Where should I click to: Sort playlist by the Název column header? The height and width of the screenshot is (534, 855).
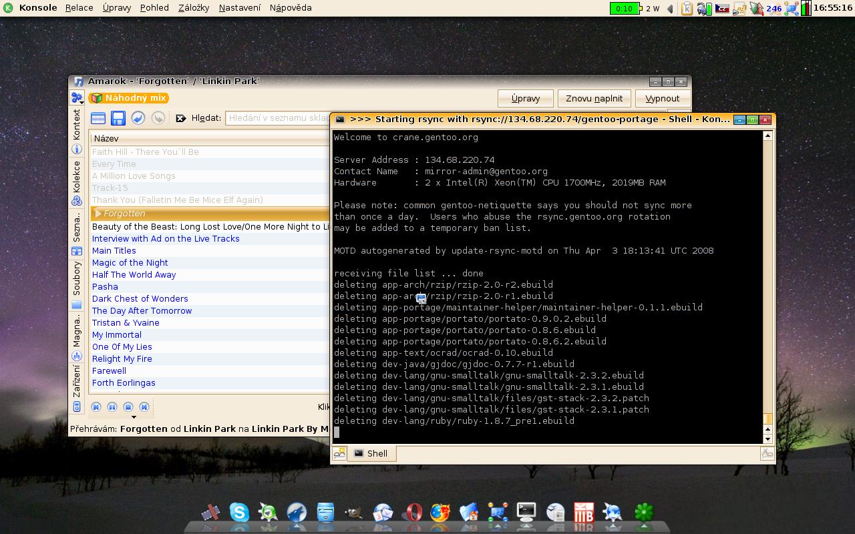point(210,138)
